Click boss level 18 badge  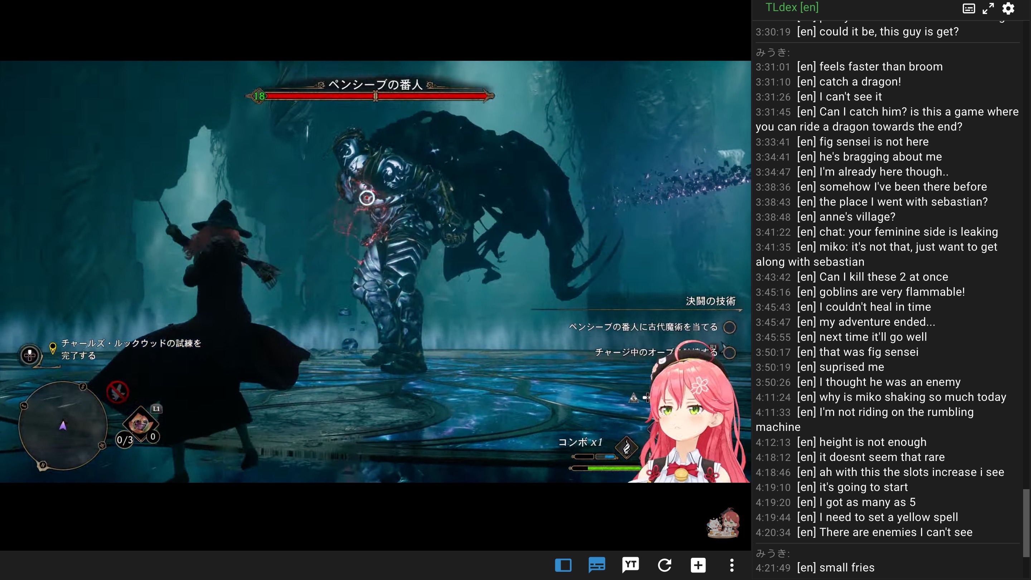[259, 96]
